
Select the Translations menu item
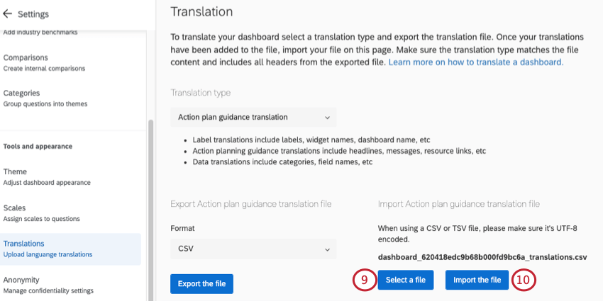(x=24, y=244)
